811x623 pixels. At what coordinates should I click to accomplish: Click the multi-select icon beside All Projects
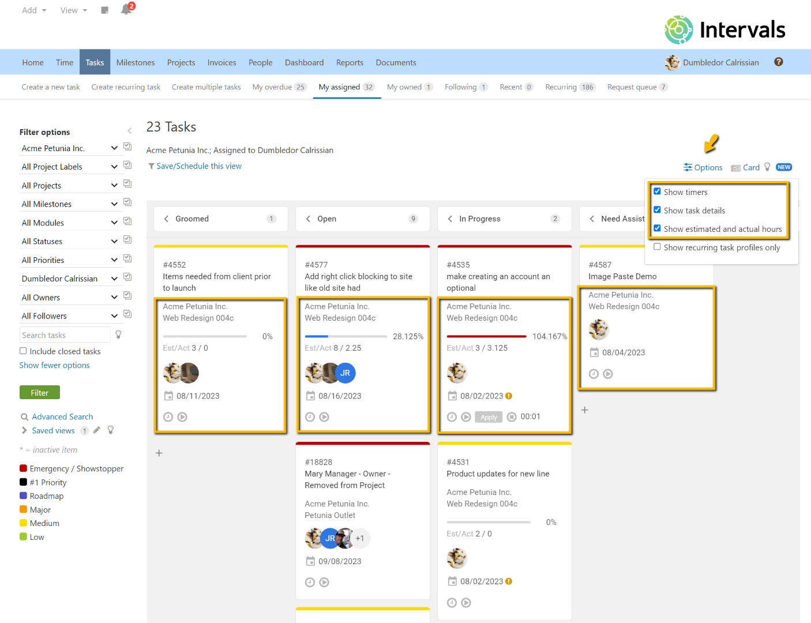127,184
